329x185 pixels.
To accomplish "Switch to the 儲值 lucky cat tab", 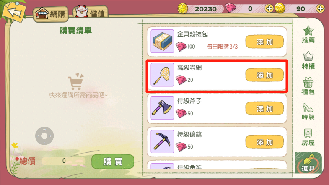I will point(90,13).
